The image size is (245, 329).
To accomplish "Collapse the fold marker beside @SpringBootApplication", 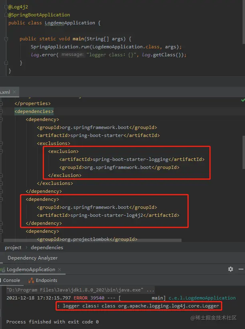I will click(6, 15).
